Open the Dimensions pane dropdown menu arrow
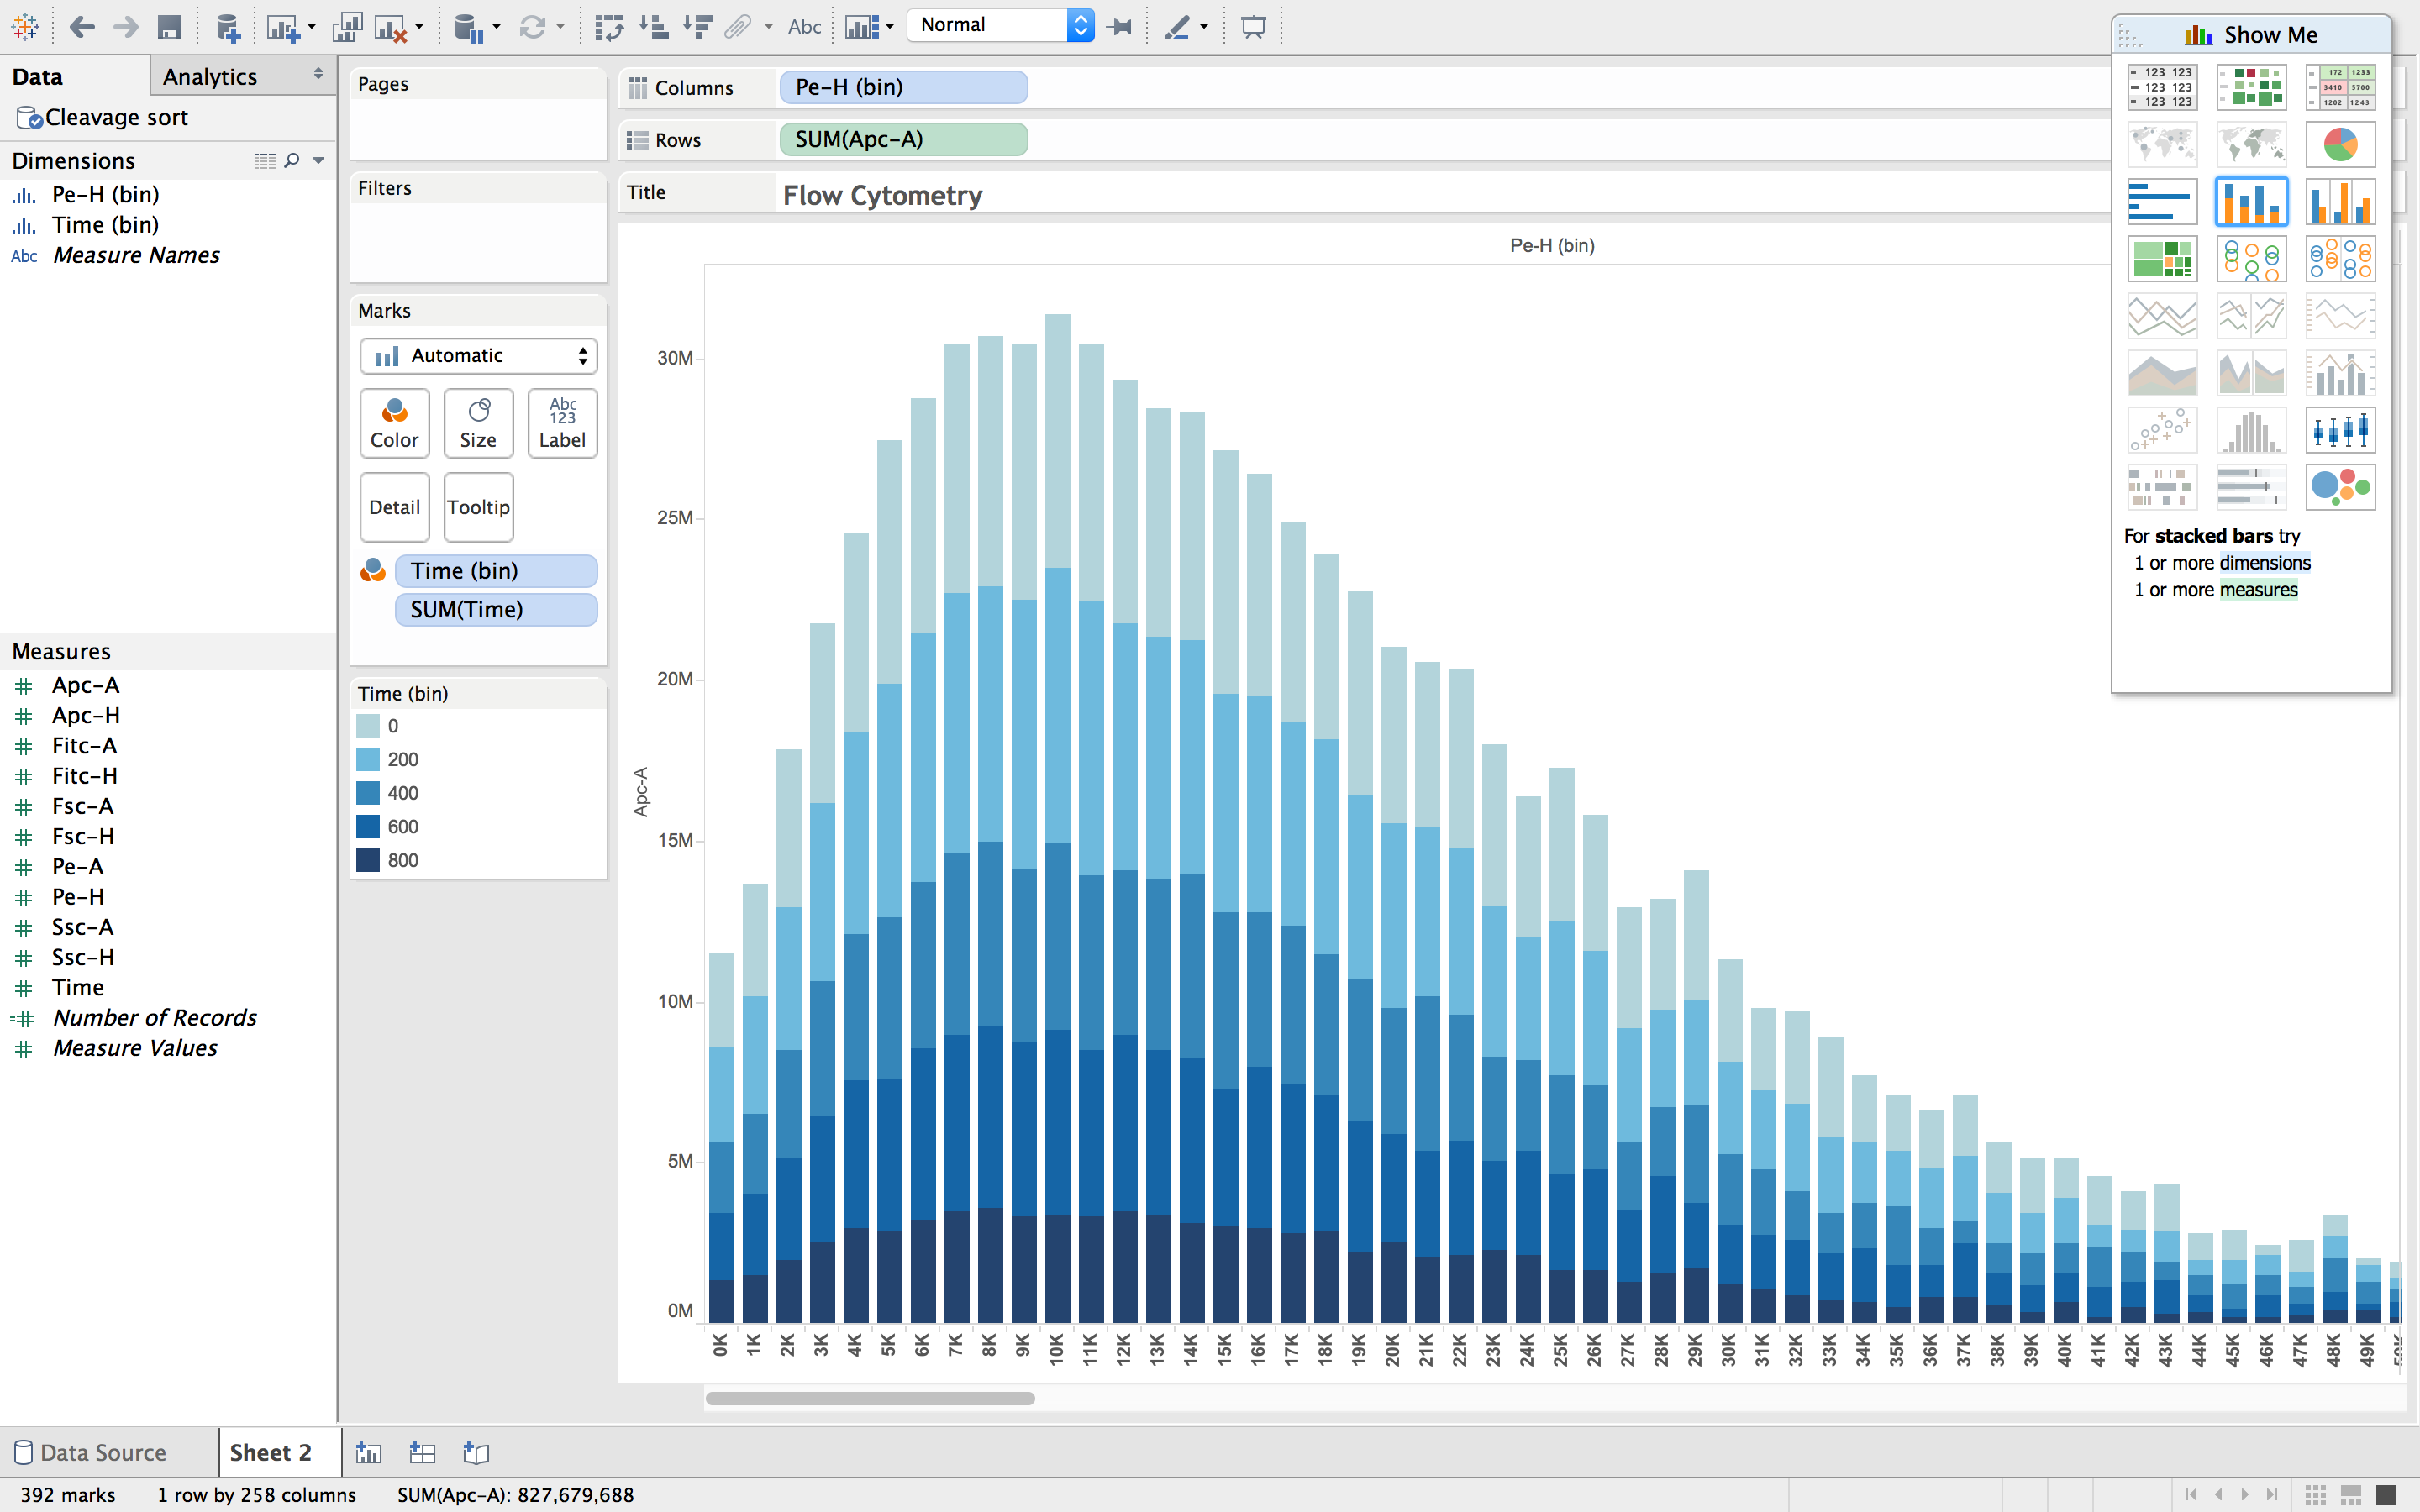 318,160
